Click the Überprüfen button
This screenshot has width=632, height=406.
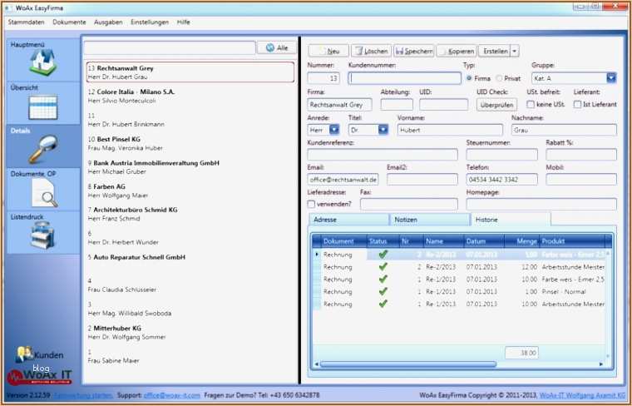496,105
